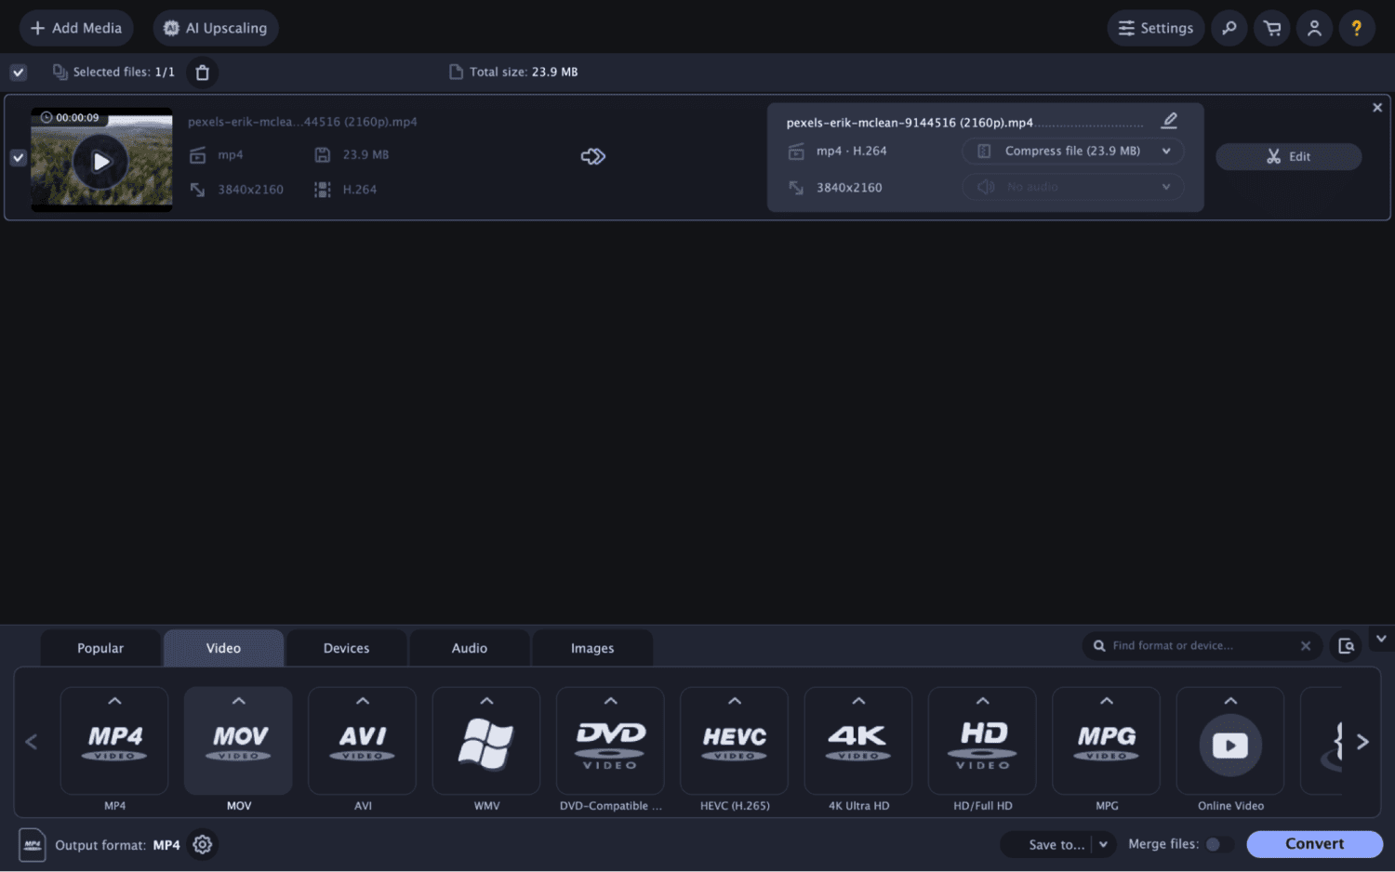This screenshot has height=872, width=1395.
Task: Click the pencil icon to rename output file
Action: click(x=1169, y=121)
